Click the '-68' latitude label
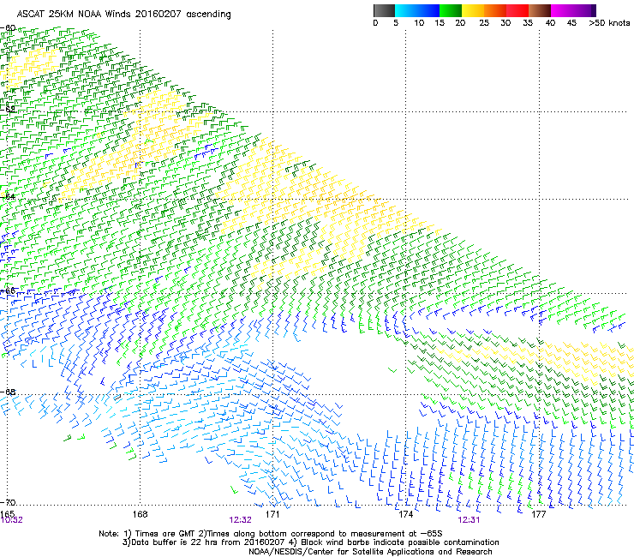The width and height of the screenshot is (634, 557). click(x=8, y=392)
